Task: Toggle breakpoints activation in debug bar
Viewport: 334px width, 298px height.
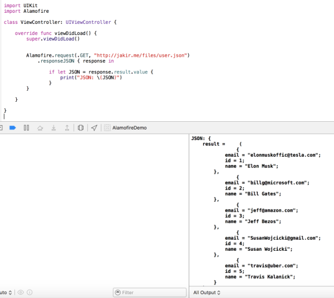Action: [13, 128]
